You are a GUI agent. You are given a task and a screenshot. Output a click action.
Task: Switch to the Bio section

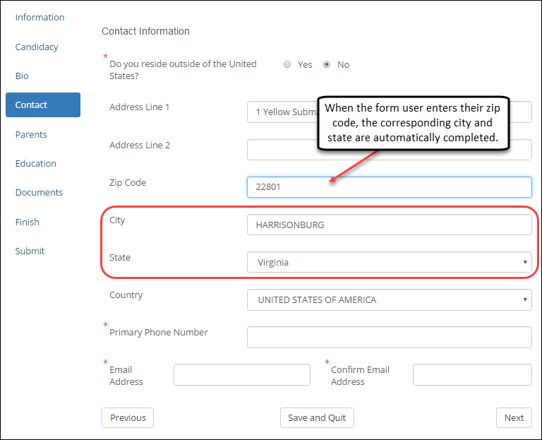pyautogui.click(x=22, y=76)
